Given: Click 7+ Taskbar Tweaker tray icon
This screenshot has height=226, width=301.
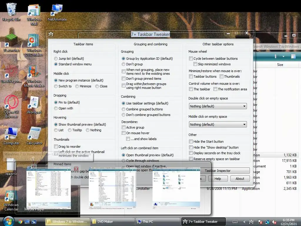Looking at the screenshot, I should point(251,222).
